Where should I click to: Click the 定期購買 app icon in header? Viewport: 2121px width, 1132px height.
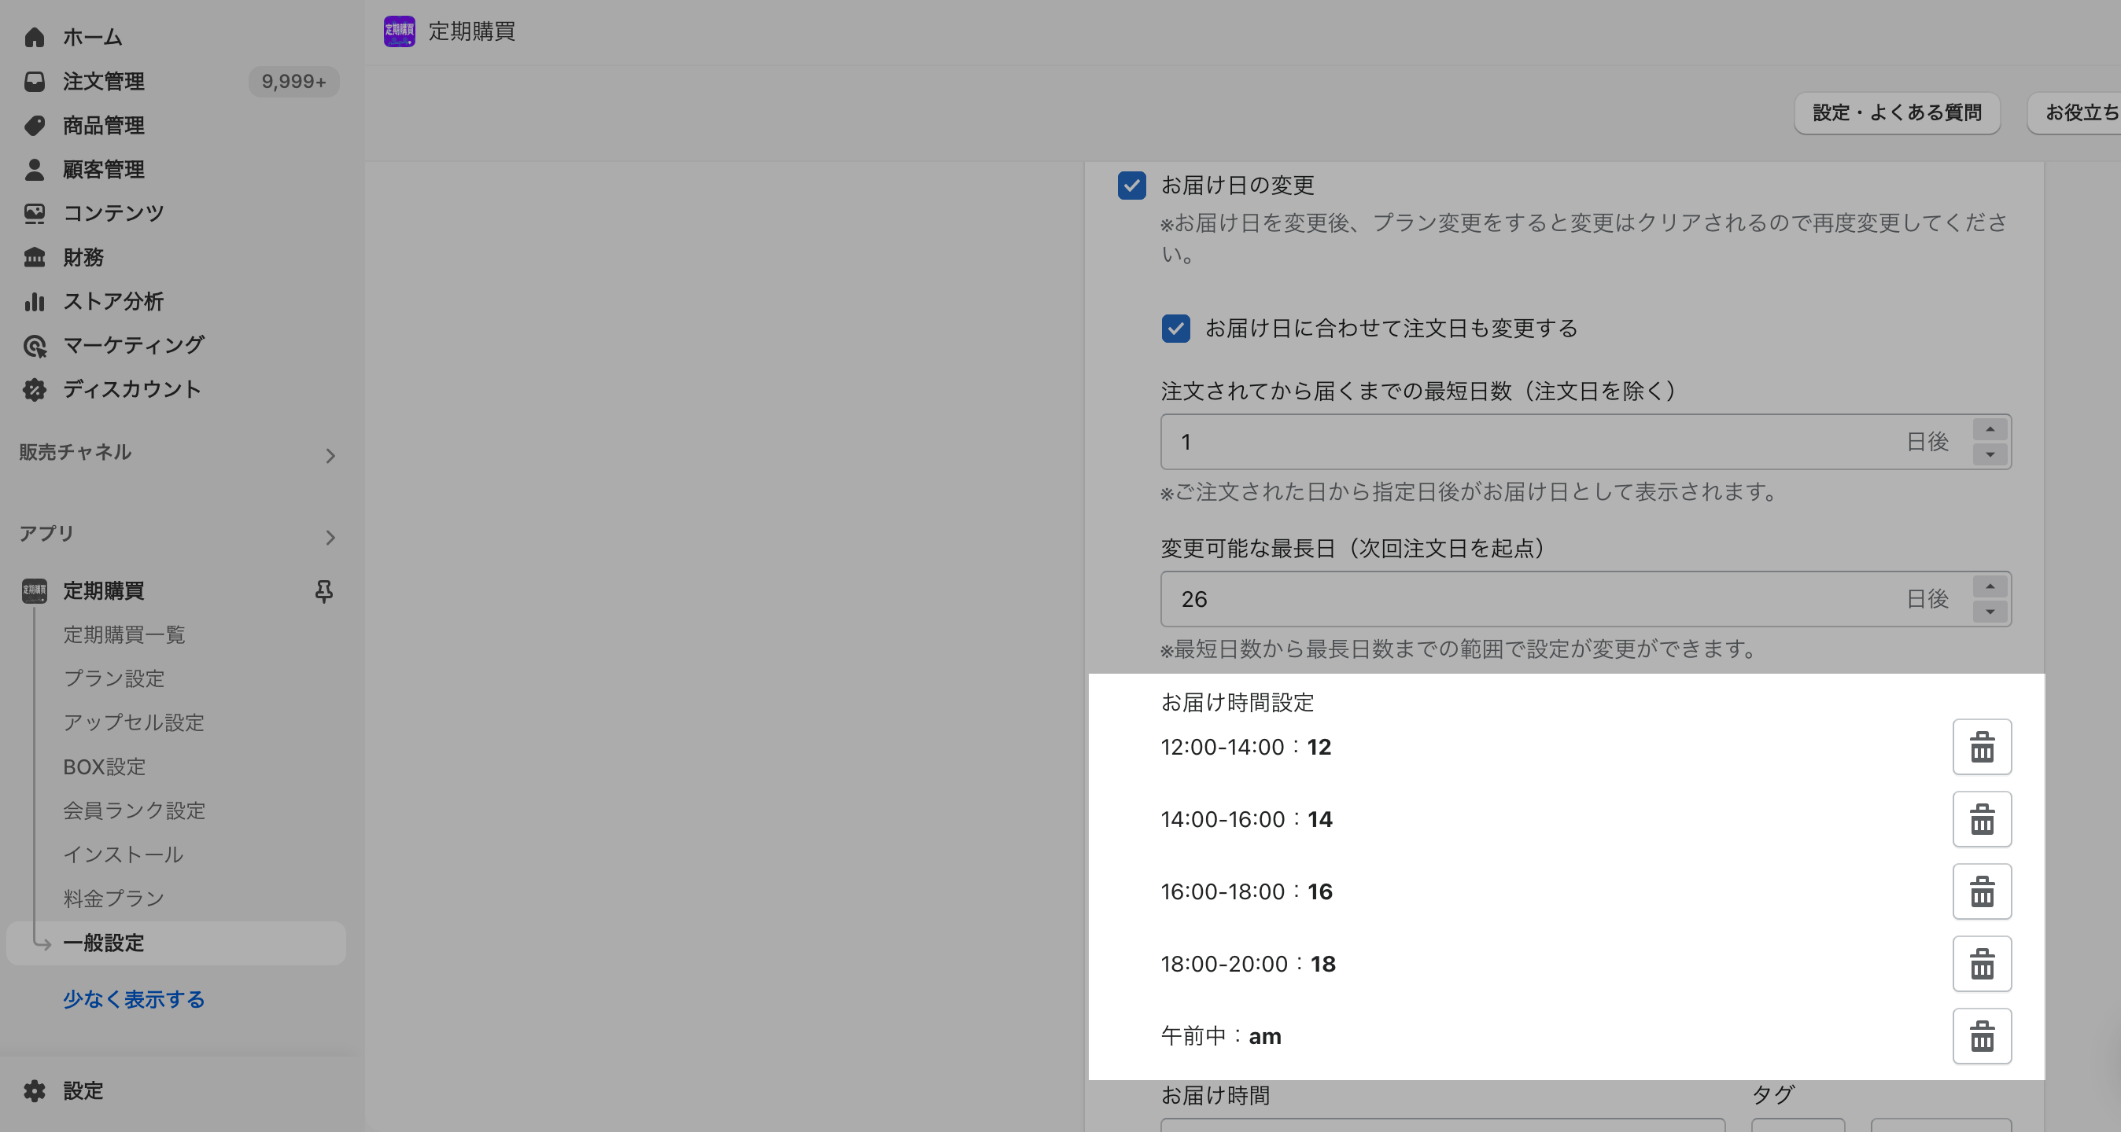tap(400, 31)
